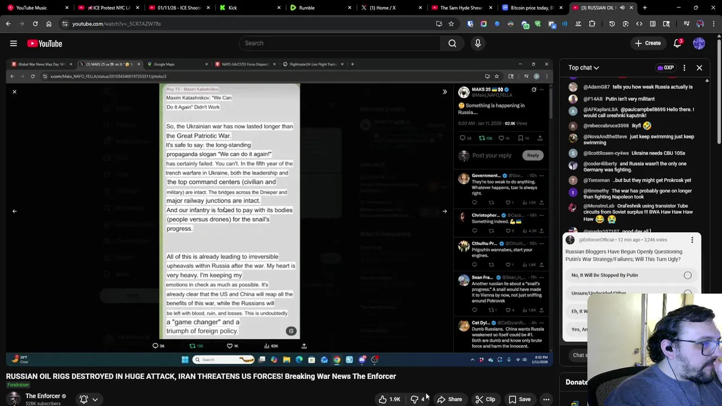View site information icon beside the URL

[x=65, y=24]
